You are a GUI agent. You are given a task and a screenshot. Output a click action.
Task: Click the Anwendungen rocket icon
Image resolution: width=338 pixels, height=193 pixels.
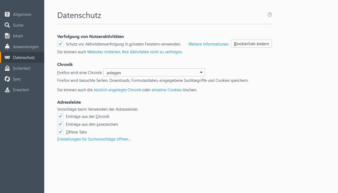[7, 47]
